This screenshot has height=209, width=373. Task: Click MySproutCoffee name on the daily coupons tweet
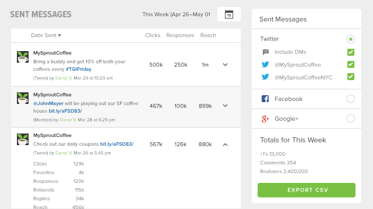pyautogui.click(x=52, y=135)
